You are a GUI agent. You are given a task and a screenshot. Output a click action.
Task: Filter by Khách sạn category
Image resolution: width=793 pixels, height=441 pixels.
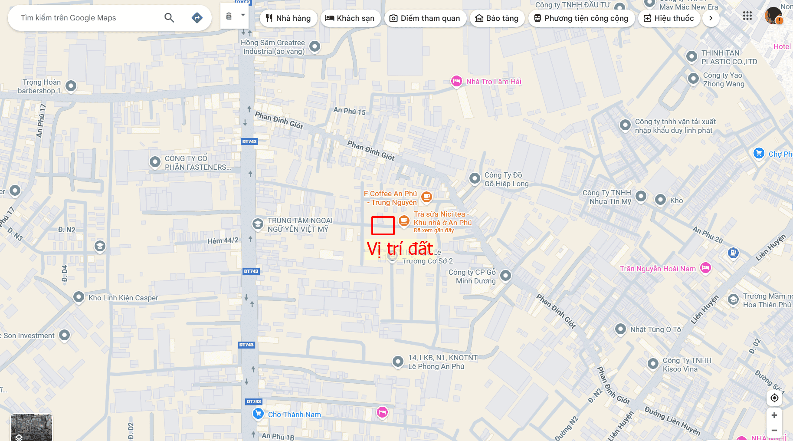tap(350, 18)
